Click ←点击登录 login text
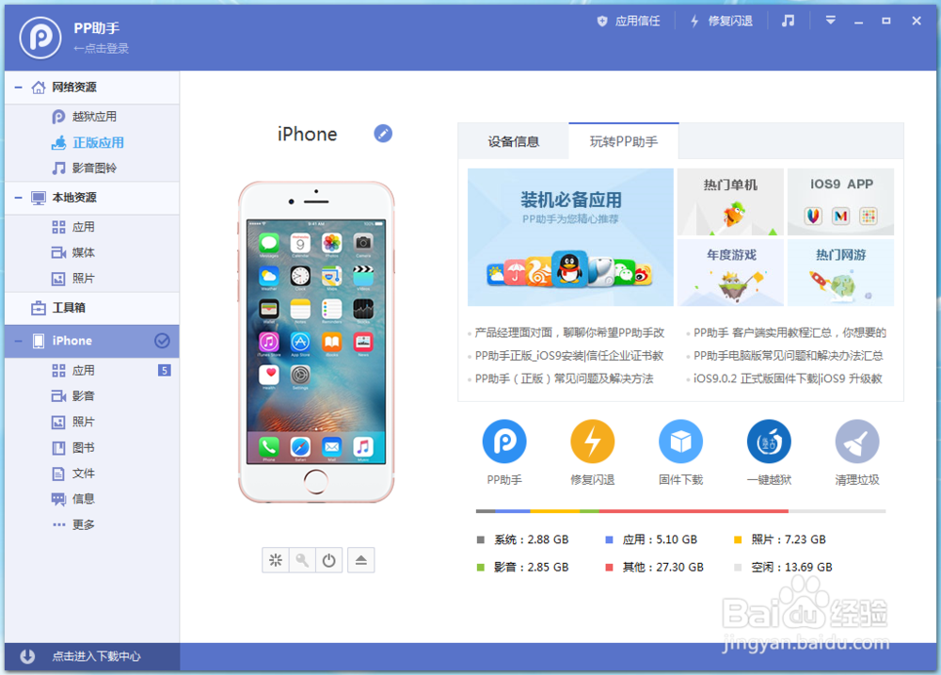This screenshot has width=941, height=675. [101, 49]
